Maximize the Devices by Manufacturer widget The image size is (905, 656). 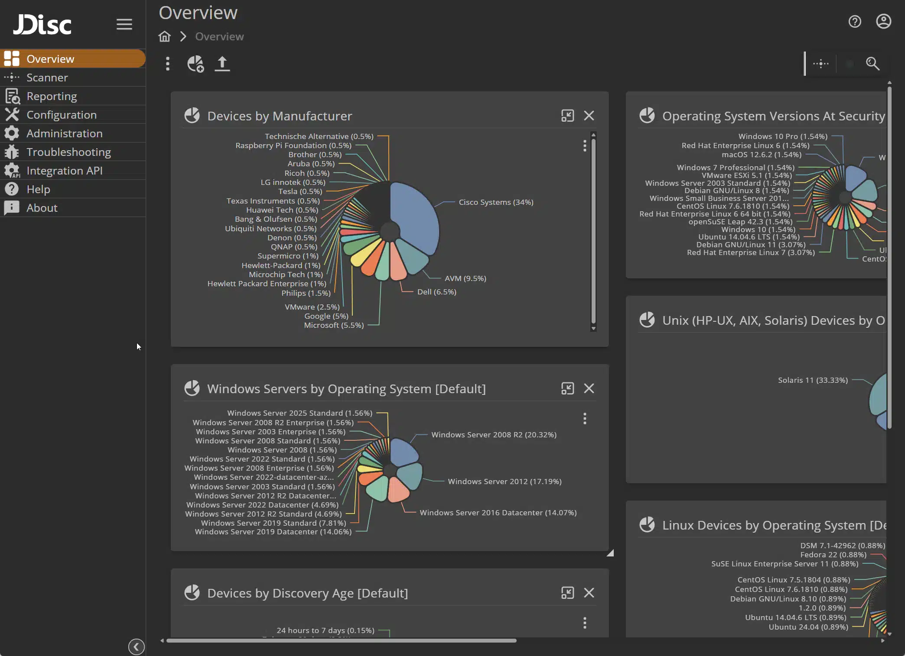[567, 116]
